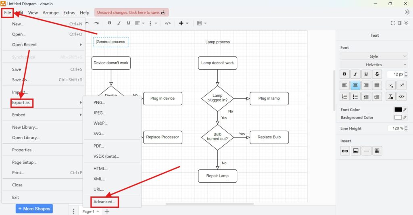413x215 pixels.
Task: Click the insert table icon in Insert section
Action: click(377, 151)
